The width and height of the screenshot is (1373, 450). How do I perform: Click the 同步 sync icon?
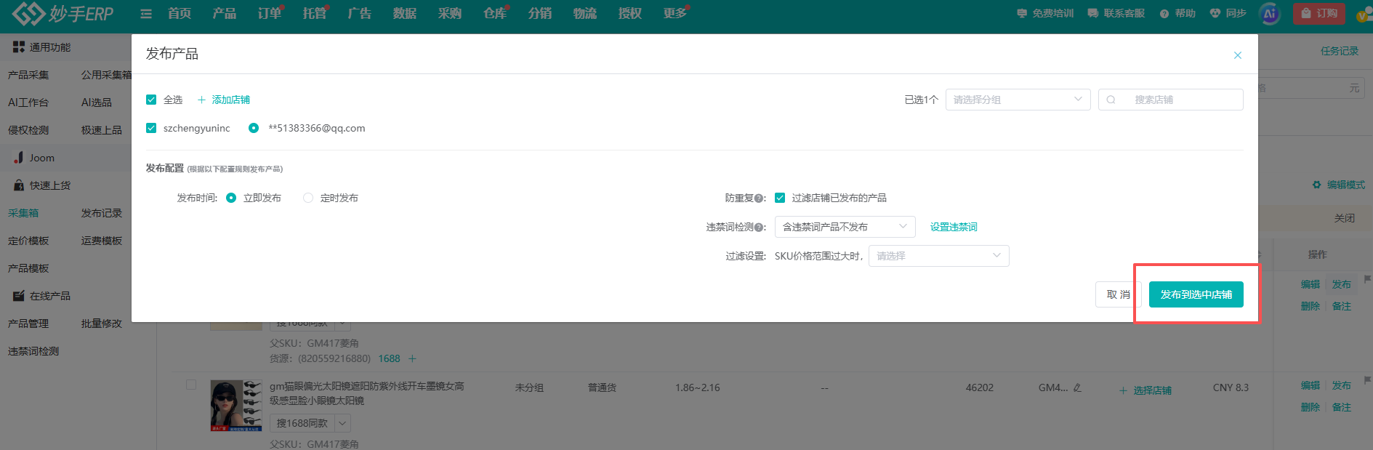point(1215,14)
